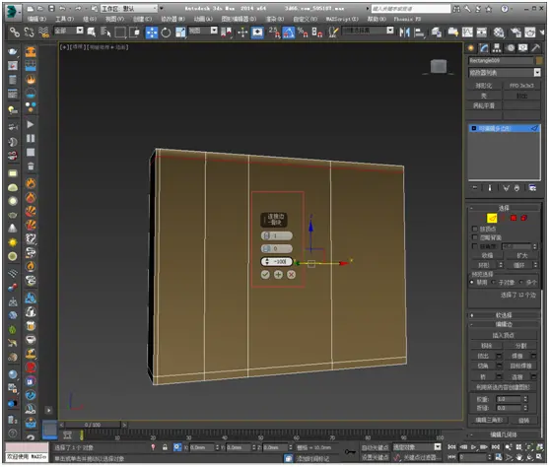Open the Phoenix FD menu
549x467 pixels.
407,19
